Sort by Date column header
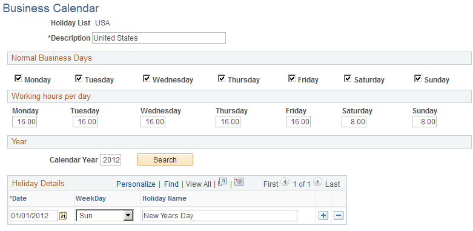Image resolution: width=473 pixels, height=231 pixels. (18, 198)
